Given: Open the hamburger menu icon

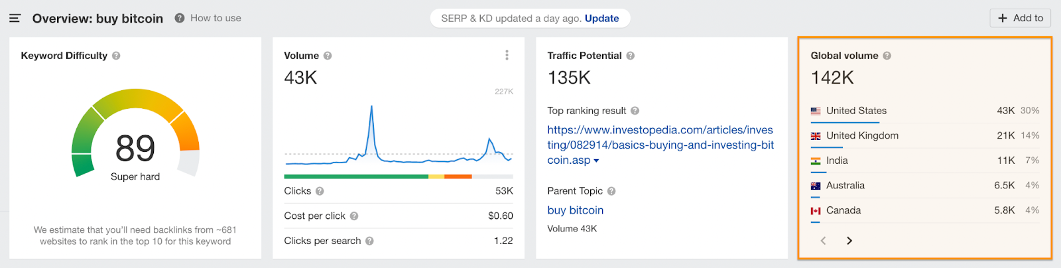Looking at the screenshot, I should [15, 18].
